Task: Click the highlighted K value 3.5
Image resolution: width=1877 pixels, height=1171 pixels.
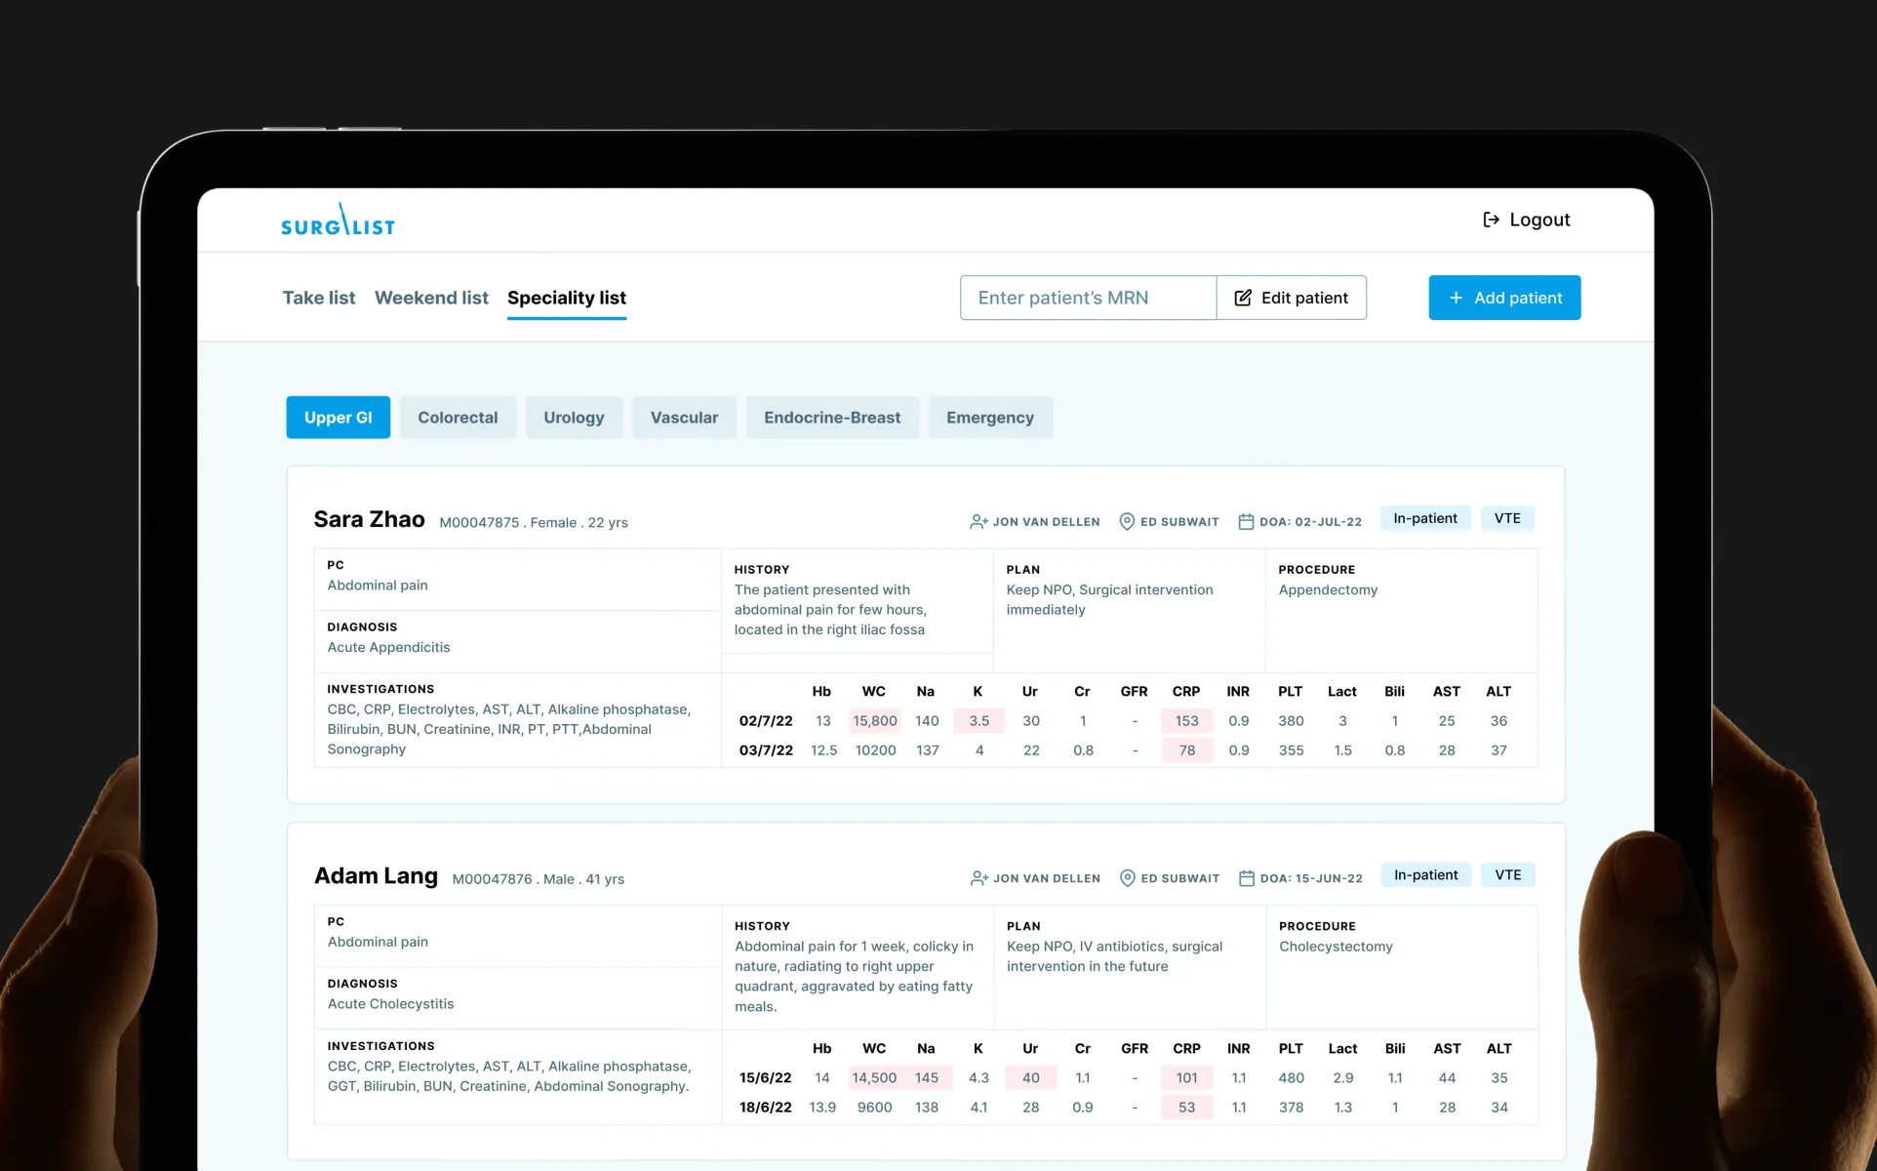Action: pos(979,721)
